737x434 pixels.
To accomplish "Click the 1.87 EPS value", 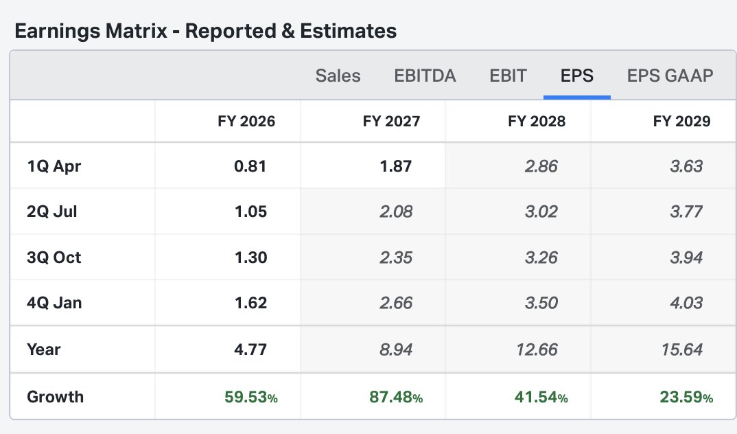I will point(396,166).
